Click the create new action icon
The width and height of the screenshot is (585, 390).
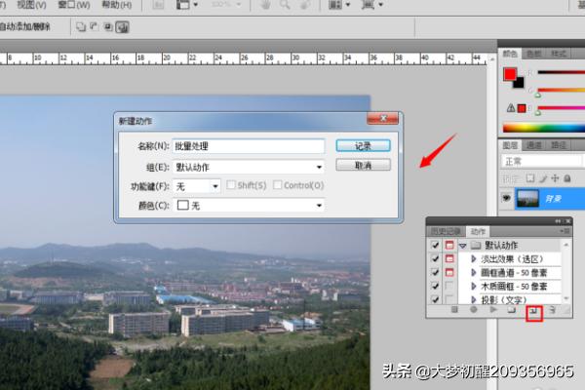pyautogui.click(x=533, y=311)
